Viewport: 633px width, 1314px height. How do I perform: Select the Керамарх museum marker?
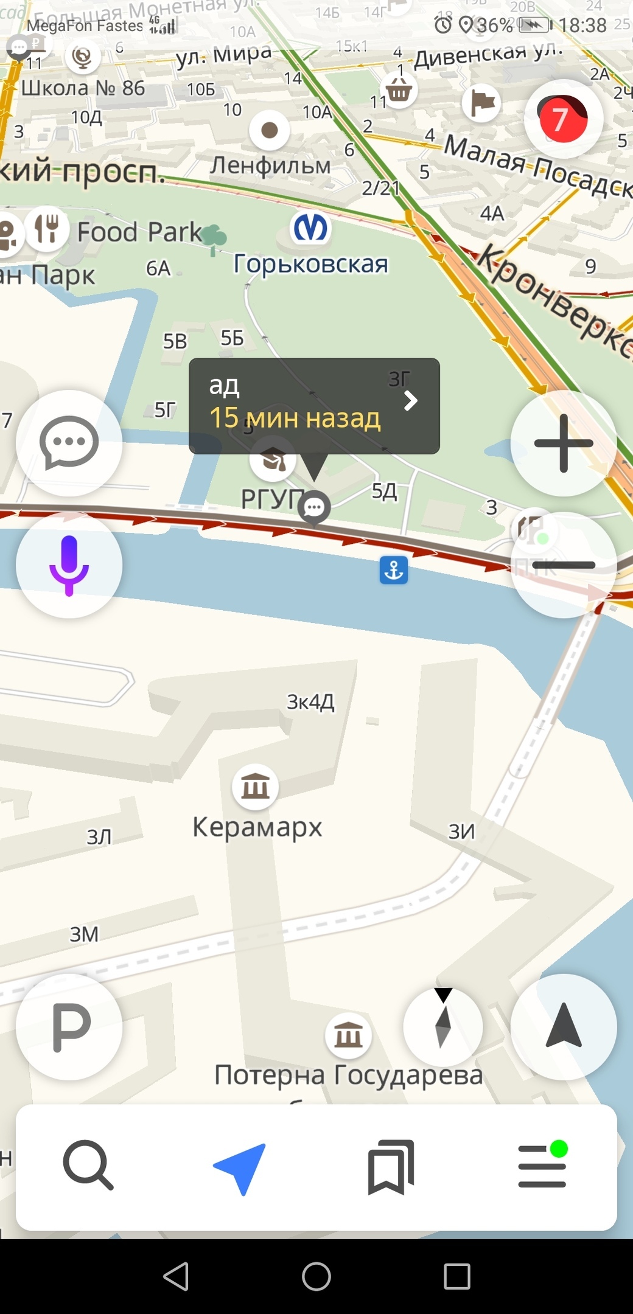click(255, 787)
